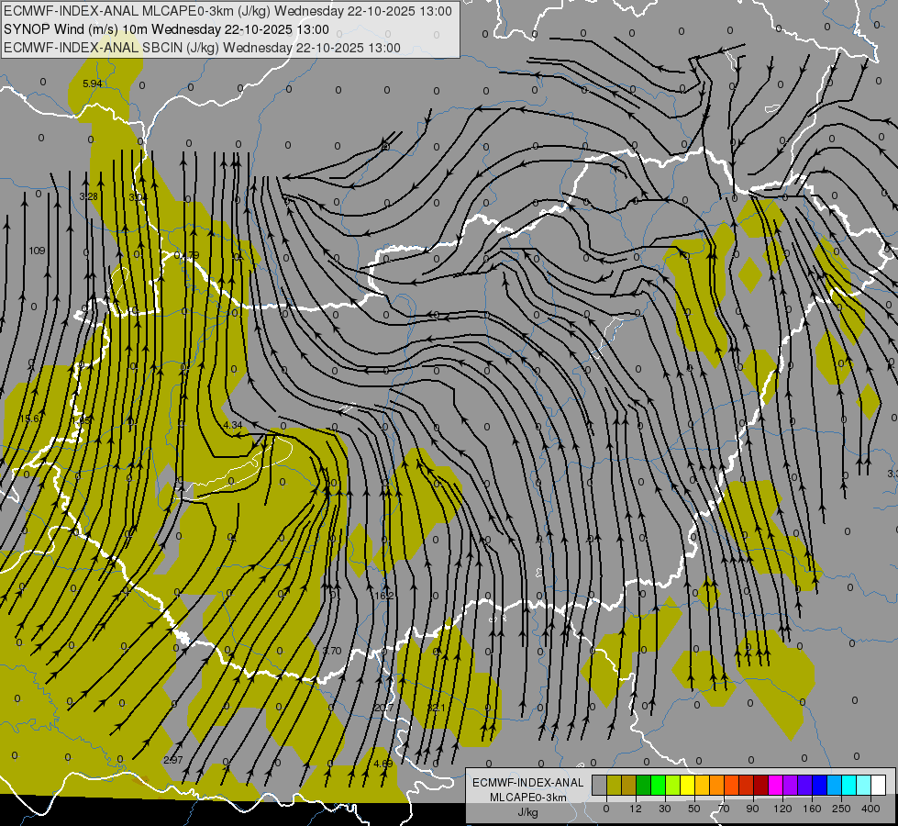The image size is (898, 826).
Task: Click the 15.6 value on the map
Action: pos(29,419)
